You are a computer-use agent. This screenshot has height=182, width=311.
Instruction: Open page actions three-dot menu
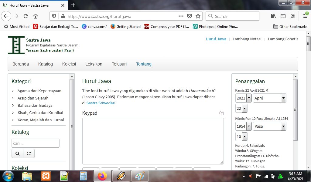pos(181,16)
